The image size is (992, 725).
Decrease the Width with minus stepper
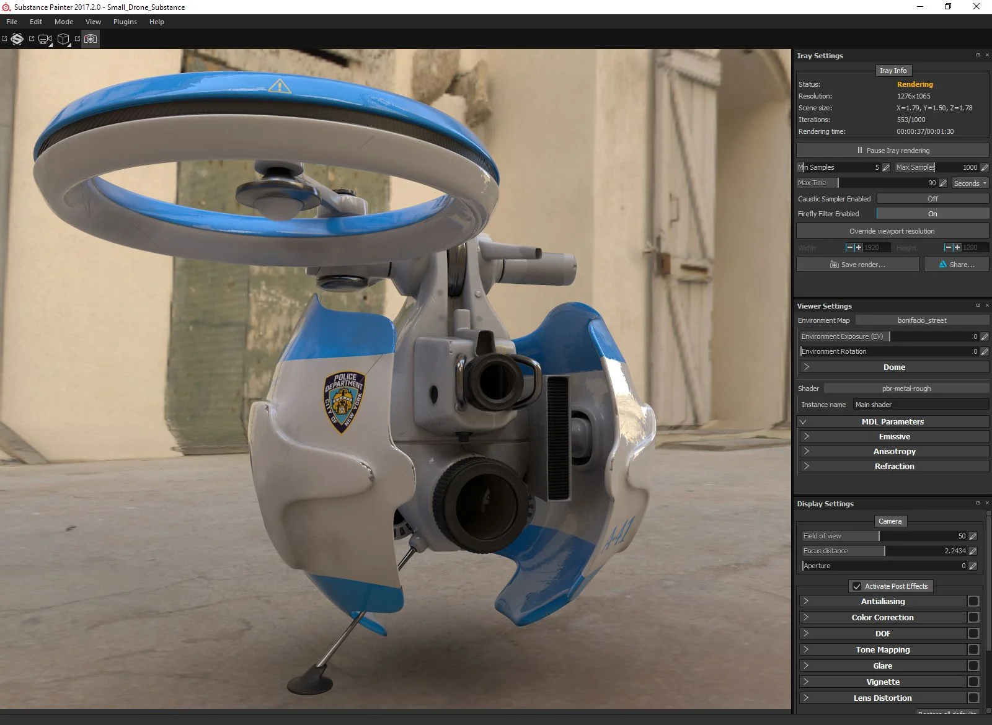(849, 247)
